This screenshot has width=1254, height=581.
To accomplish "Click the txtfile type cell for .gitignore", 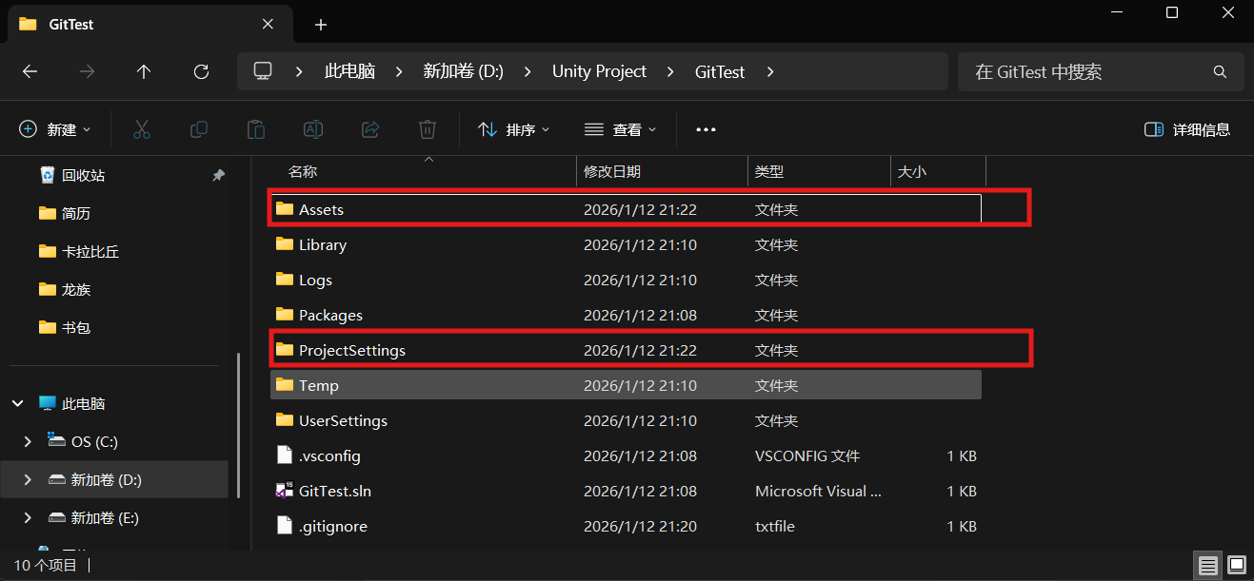I will pyautogui.click(x=775, y=526).
